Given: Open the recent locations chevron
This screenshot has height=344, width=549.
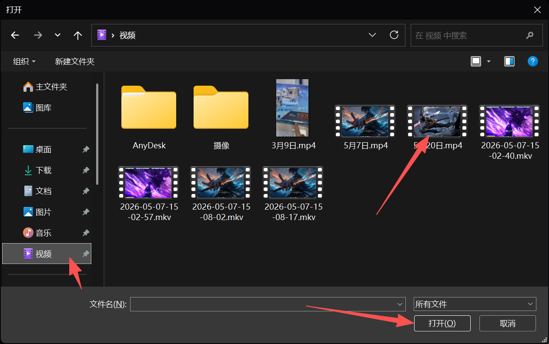Looking at the screenshot, I should point(57,36).
